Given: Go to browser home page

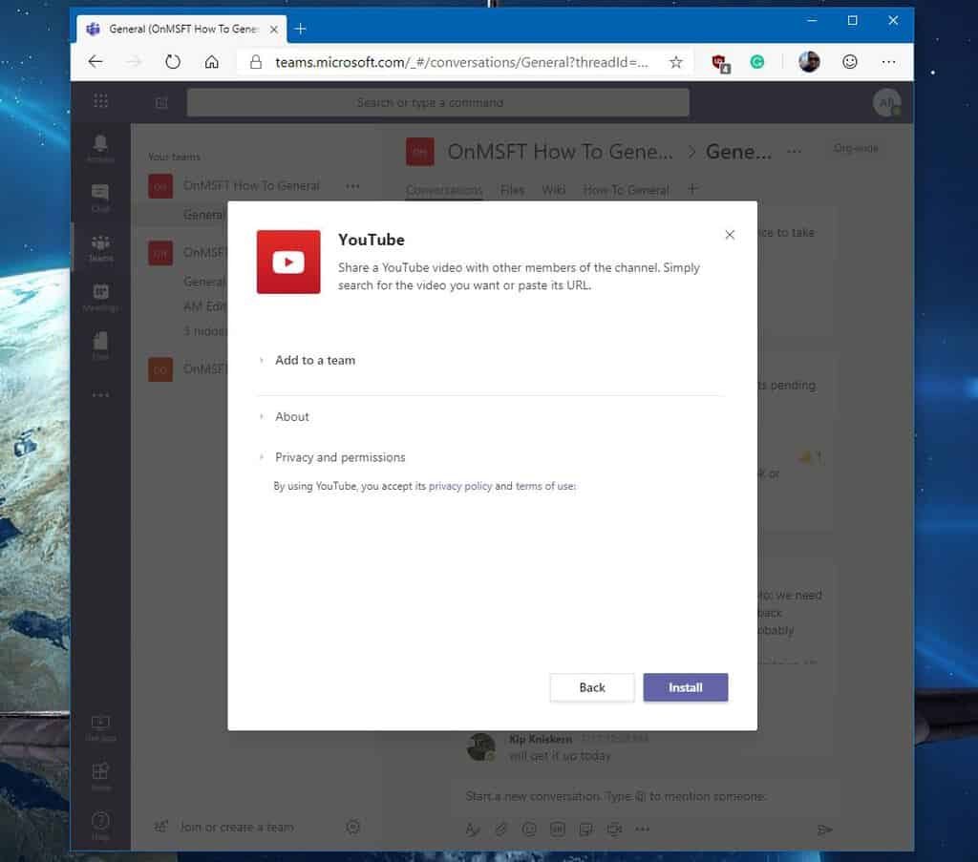Looking at the screenshot, I should 212,62.
